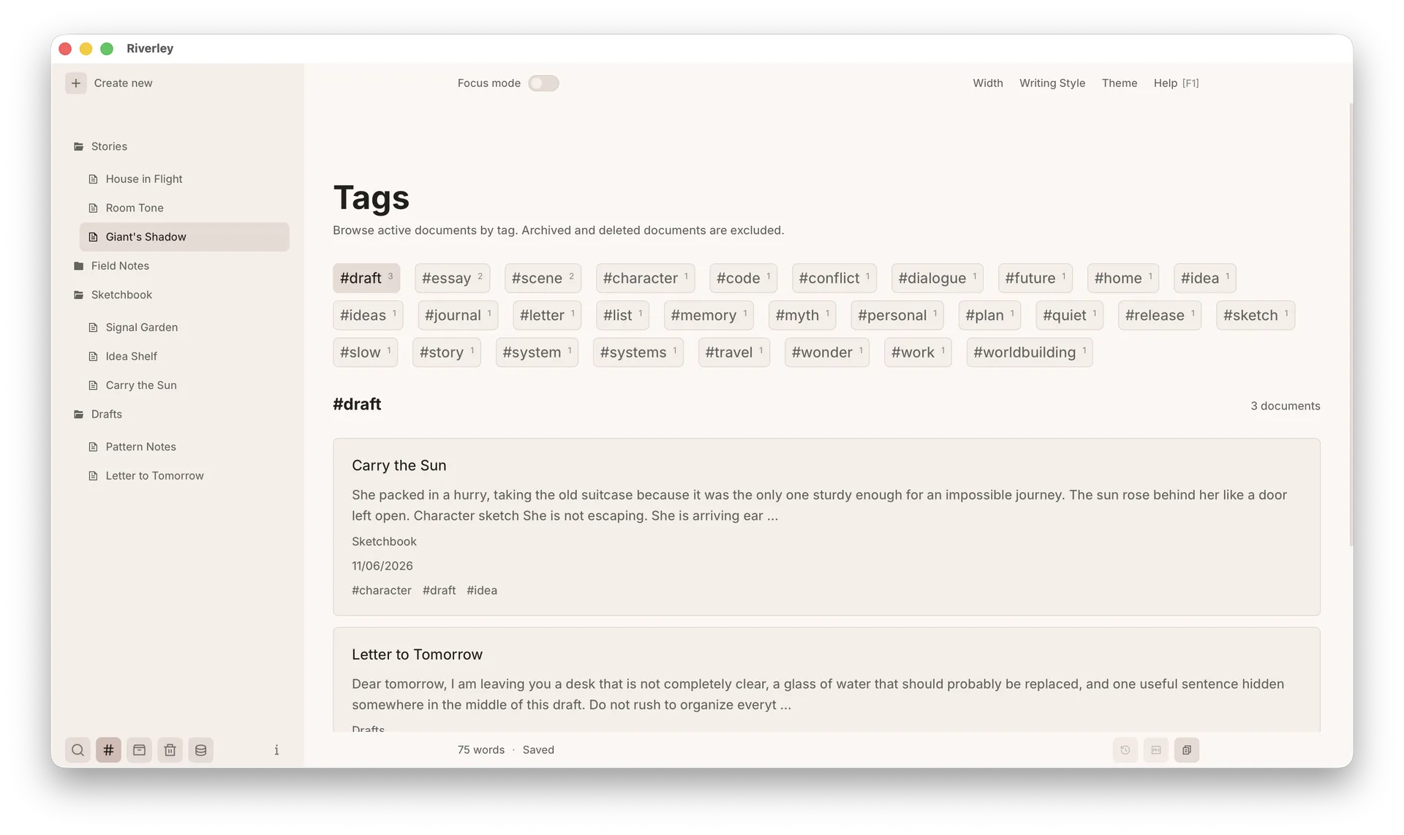1404x835 pixels.
Task: Select the hashtag Tags view icon
Action: click(108, 750)
